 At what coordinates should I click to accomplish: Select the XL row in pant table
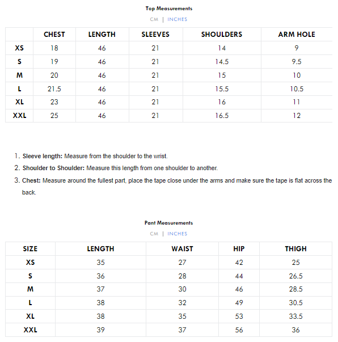[169, 316]
